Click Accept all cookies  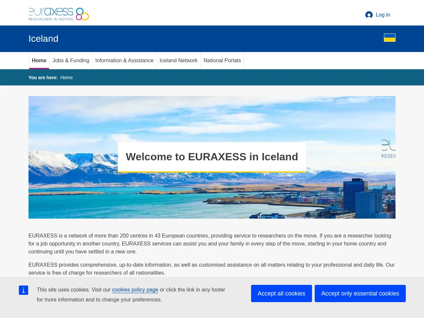point(282,293)
